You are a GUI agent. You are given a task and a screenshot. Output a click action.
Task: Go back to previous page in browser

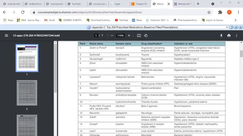pos(5,12)
